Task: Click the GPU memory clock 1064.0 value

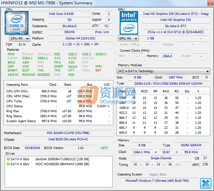Action: (167, 56)
